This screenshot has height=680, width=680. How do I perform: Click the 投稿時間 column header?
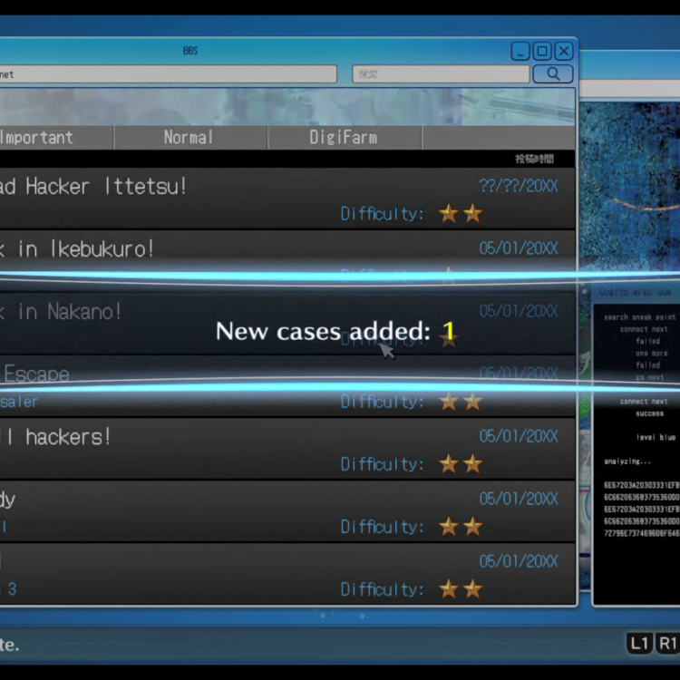tap(534, 159)
